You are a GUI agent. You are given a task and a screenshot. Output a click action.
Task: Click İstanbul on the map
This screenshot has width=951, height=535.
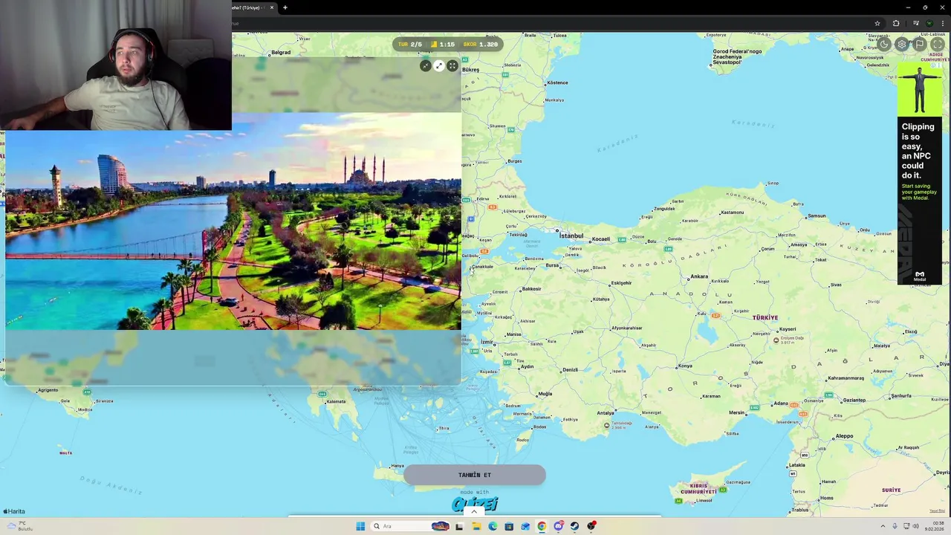(571, 236)
